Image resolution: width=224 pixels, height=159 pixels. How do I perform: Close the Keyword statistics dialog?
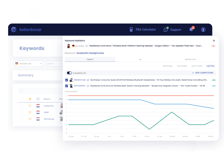pyautogui.click(x=214, y=40)
